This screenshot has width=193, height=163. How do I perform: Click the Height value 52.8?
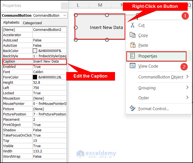(x=50, y=83)
